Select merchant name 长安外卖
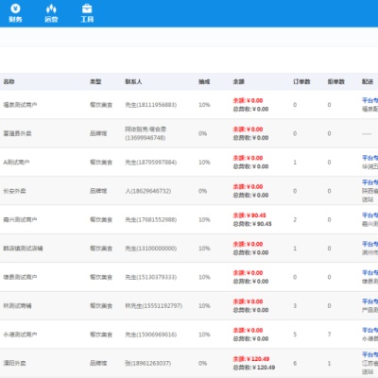Image resolution: width=378 pixels, height=378 pixels. (14, 191)
